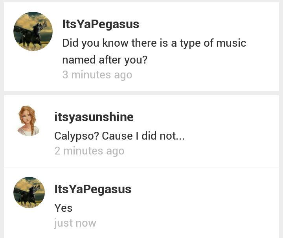Open the winged horse avatar beside the music question
The image size is (283, 238).
(33, 31)
